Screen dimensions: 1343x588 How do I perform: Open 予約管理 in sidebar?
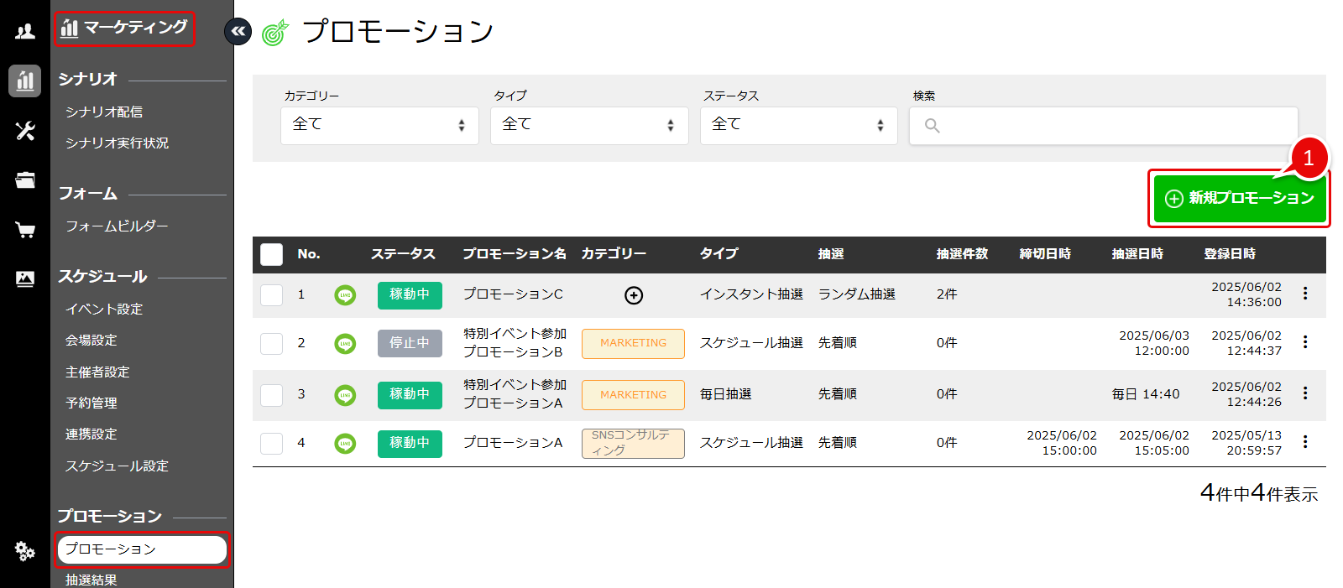click(91, 403)
